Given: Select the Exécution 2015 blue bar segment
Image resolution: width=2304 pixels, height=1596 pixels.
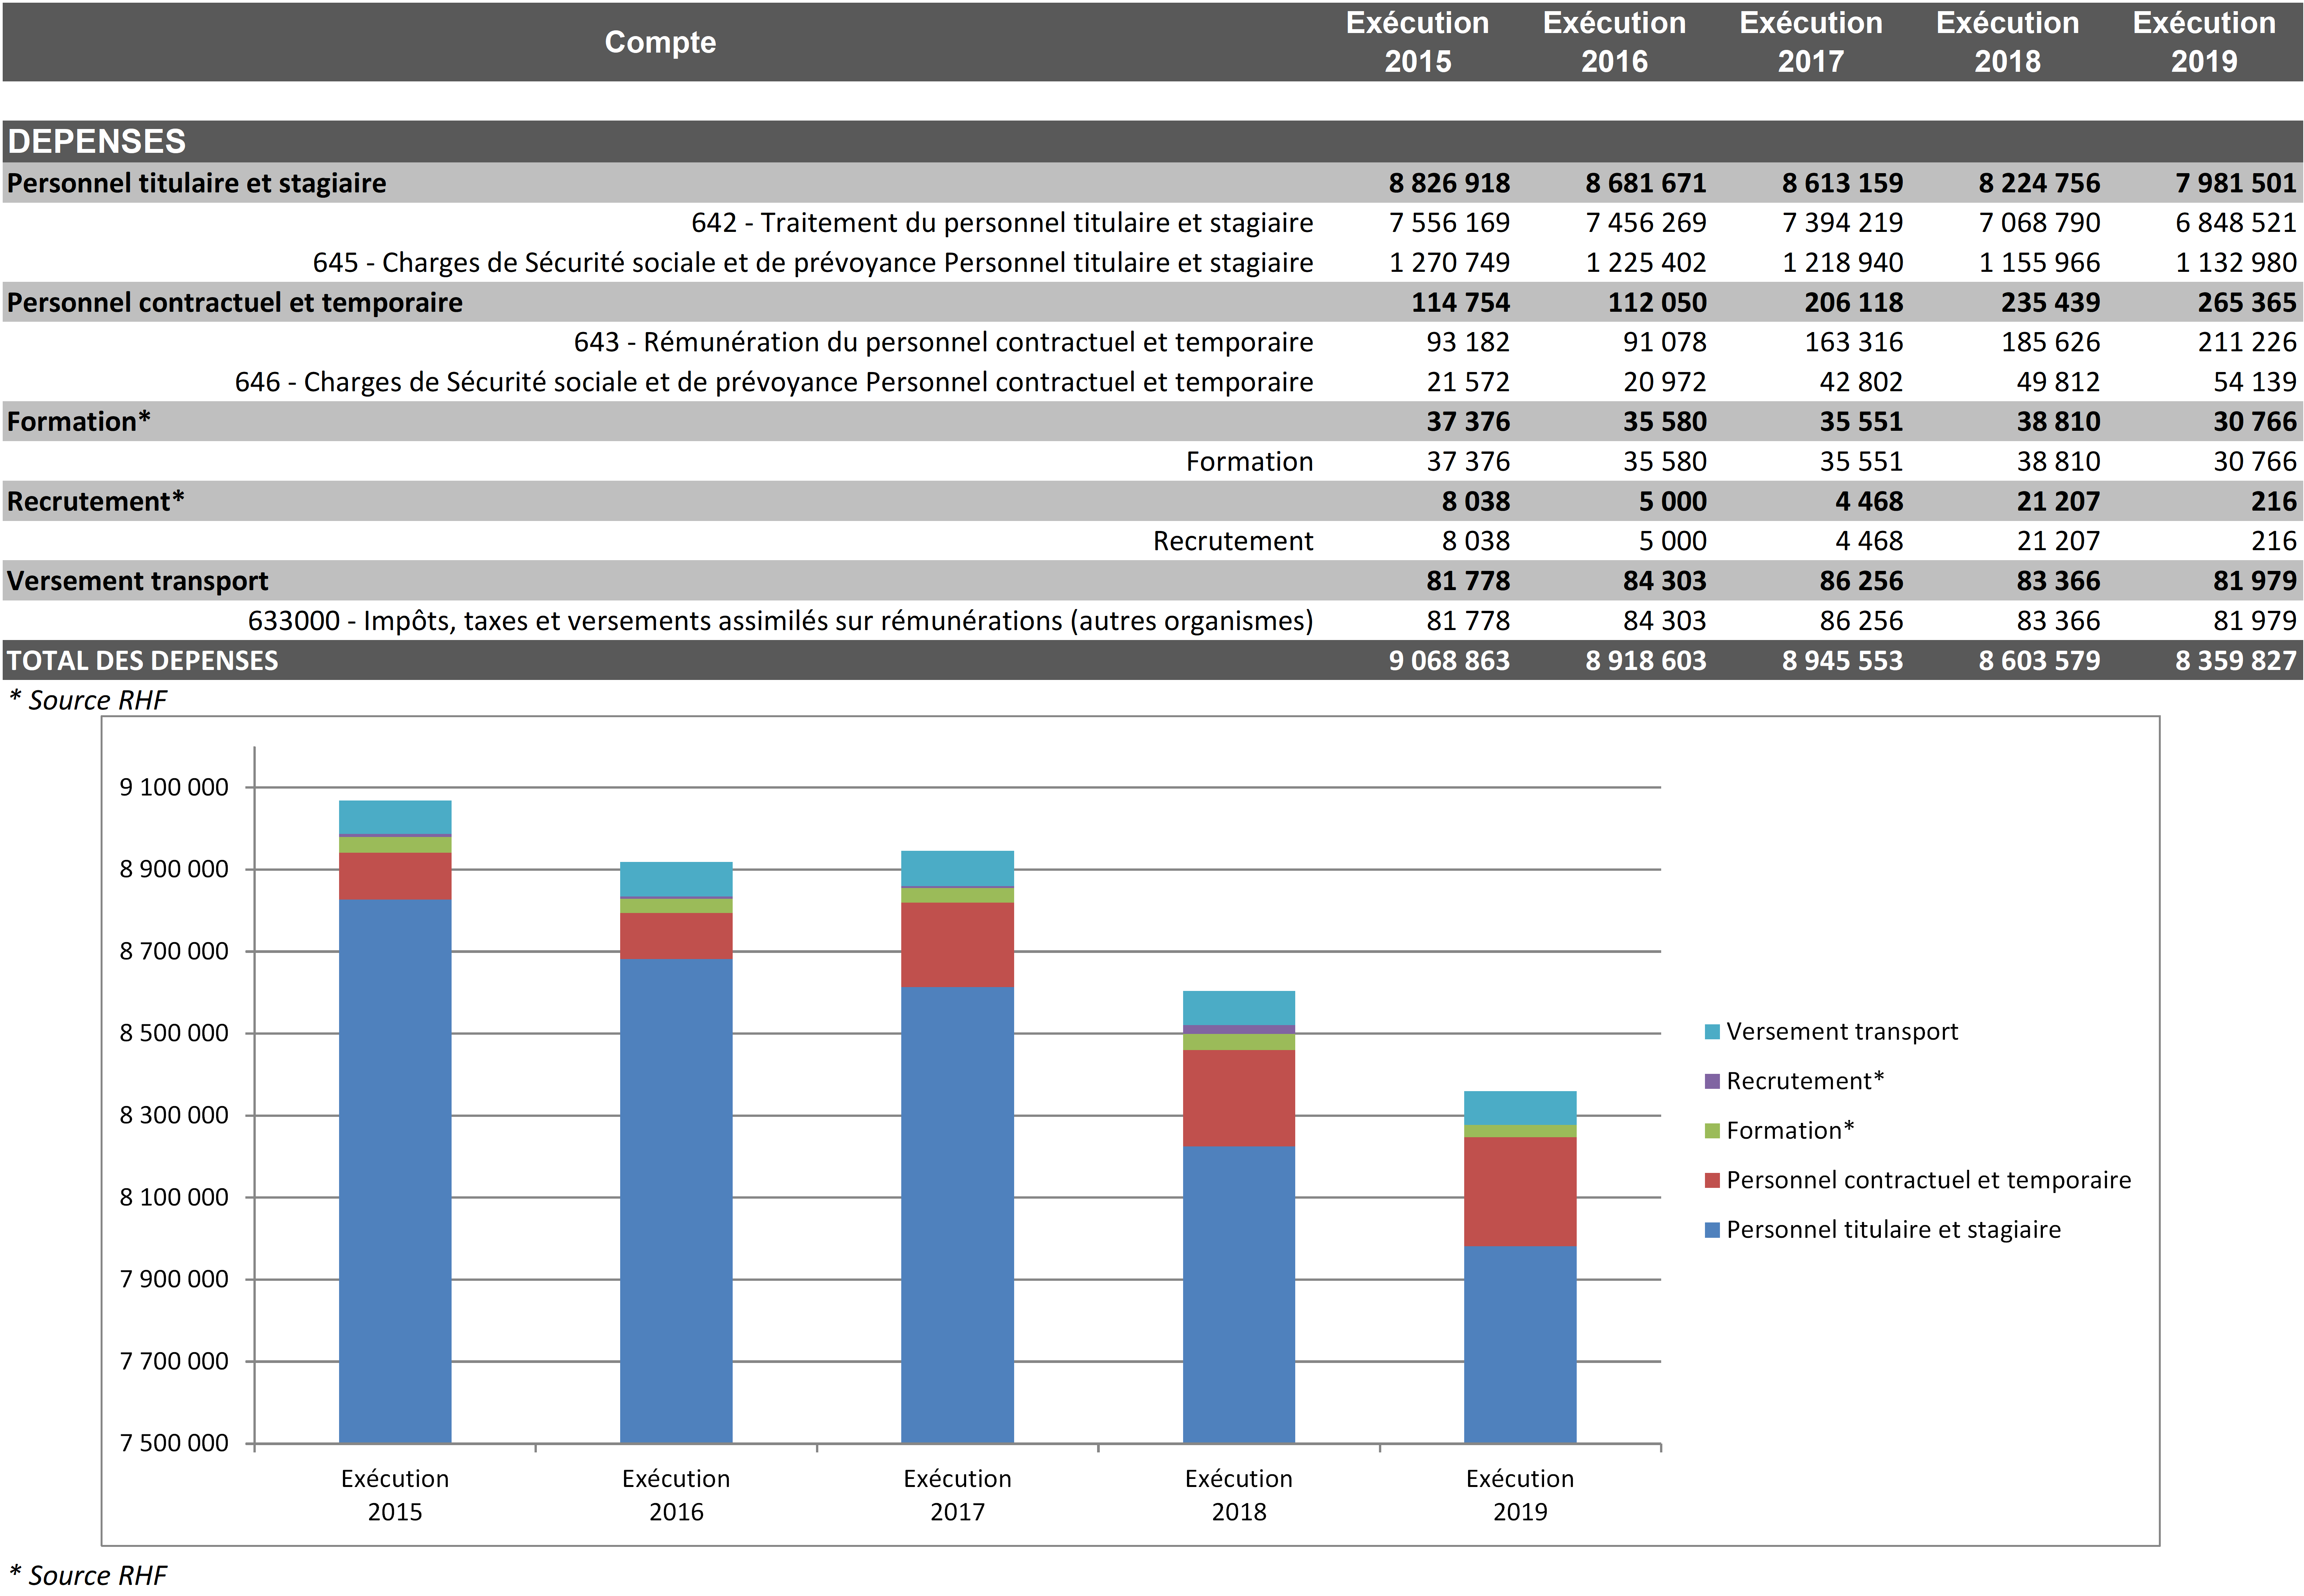Looking at the screenshot, I should pos(395,1170).
